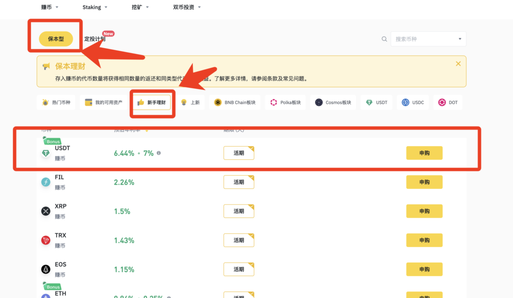Open the 搜索币种 dropdown field

click(428, 39)
